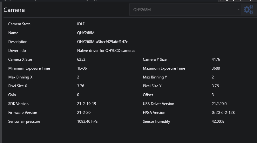Viewport: 257px width, 143px height.
Task: Click the Description label
Action: (18, 42)
